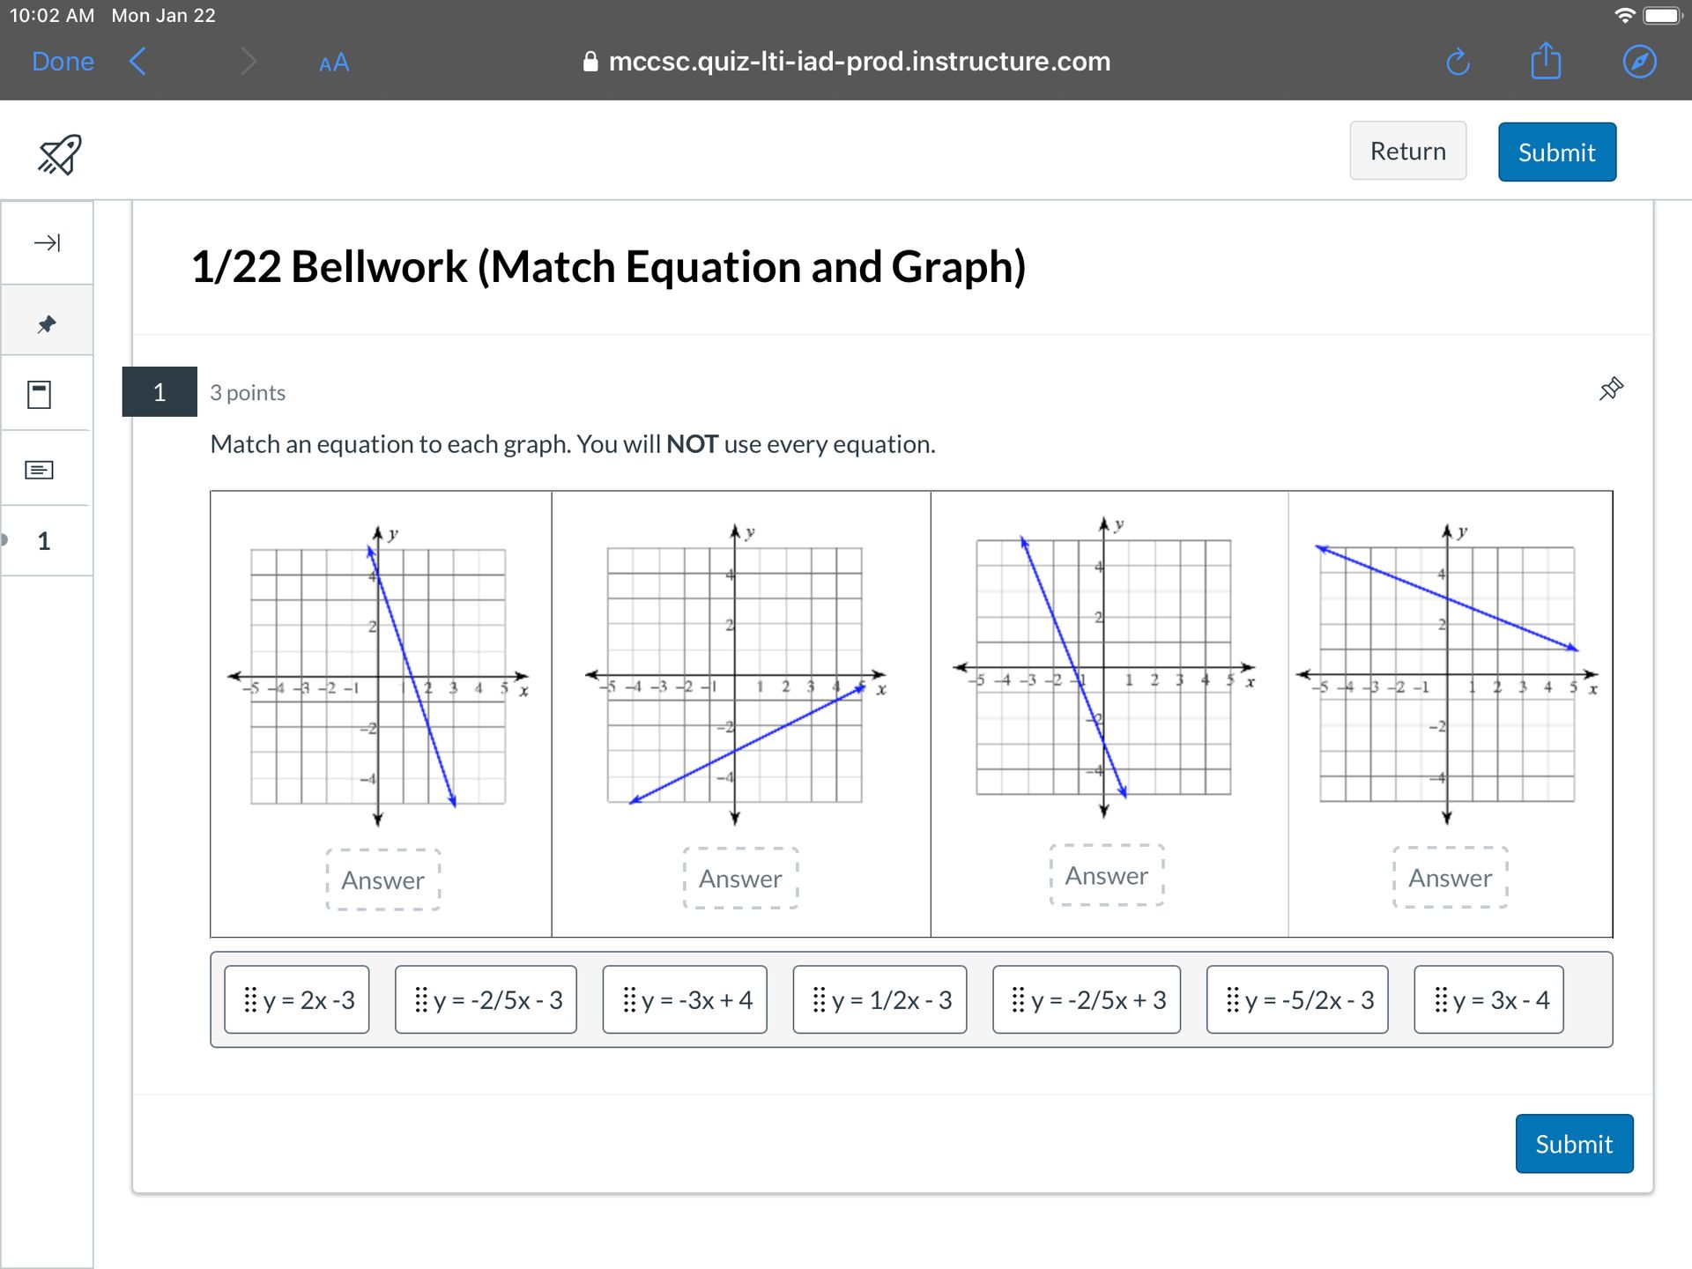Go back with the left chevron
The width and height of the screenshot is (1692, 1269).
[137, 62]
